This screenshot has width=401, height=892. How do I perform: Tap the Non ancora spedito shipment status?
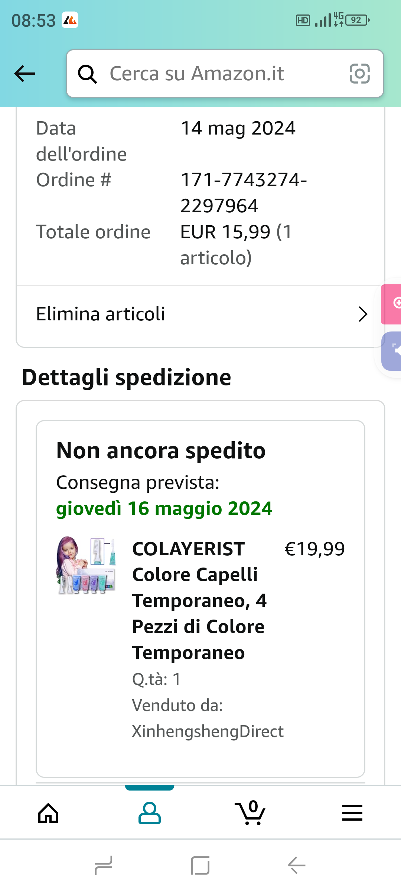click(x=161, y=451)
